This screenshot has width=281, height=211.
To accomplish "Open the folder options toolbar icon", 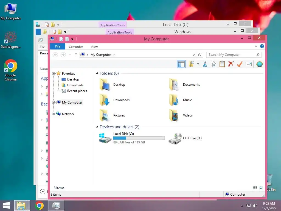I will tap(192, 64).
